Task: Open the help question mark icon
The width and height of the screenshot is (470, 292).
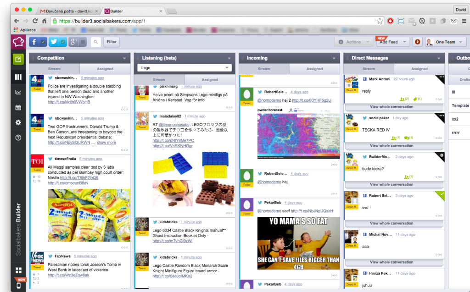Action: coord(18,138)
